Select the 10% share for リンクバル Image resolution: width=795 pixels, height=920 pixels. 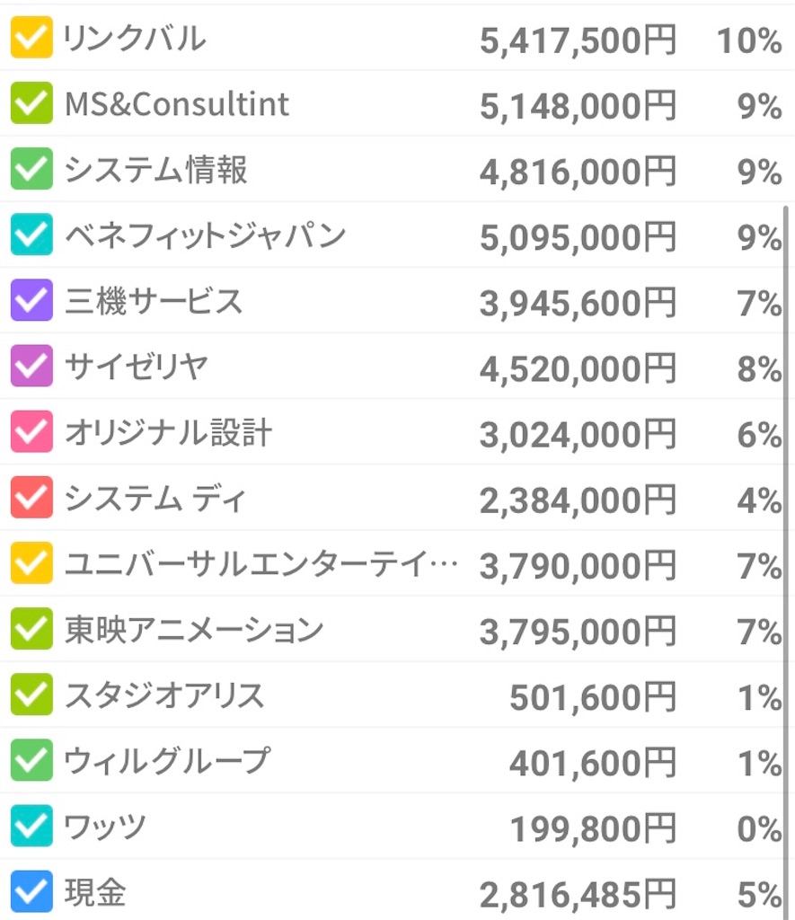[749, 41]
